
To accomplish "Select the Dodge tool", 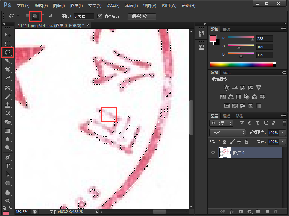I will 7,148.
